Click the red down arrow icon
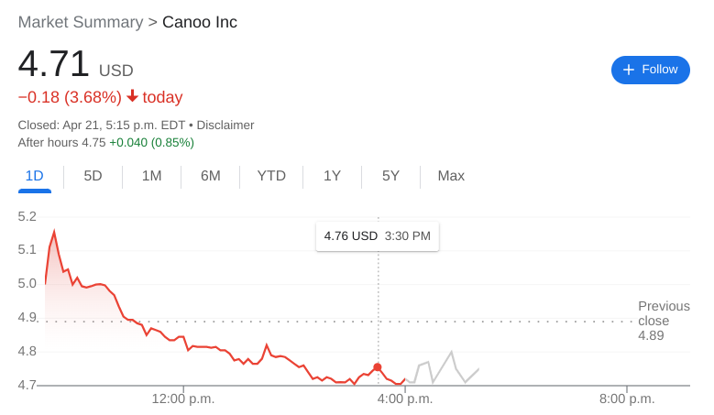 [132, 96]
